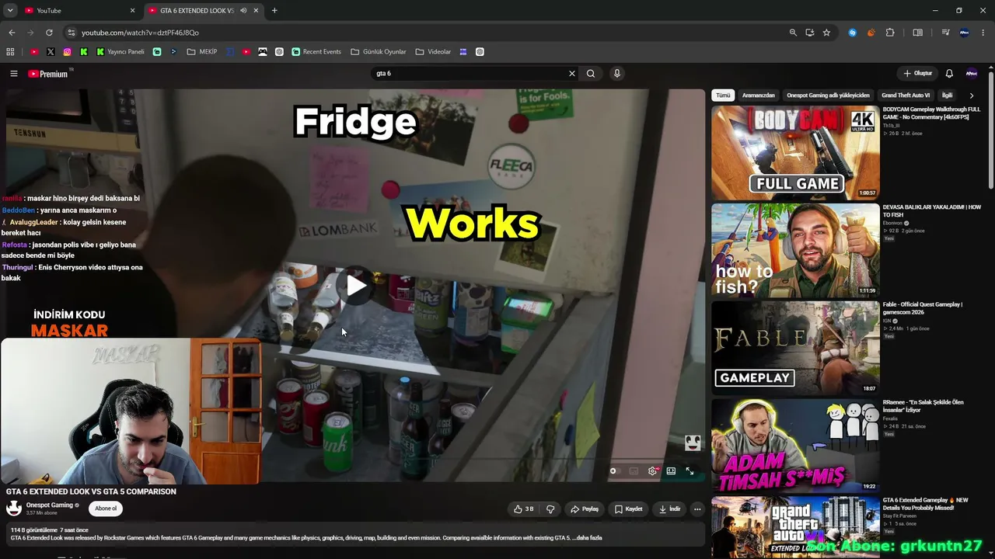Reload the page with the refresh button
Image resolution: width=995 pixels, height=559 pixels.
(49, 33)
